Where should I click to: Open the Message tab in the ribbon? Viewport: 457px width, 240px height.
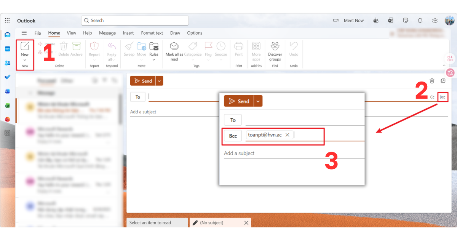click(107, 33)
